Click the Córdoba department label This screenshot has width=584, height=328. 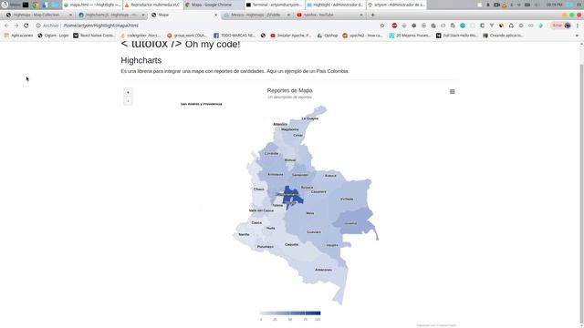(271, 153)
